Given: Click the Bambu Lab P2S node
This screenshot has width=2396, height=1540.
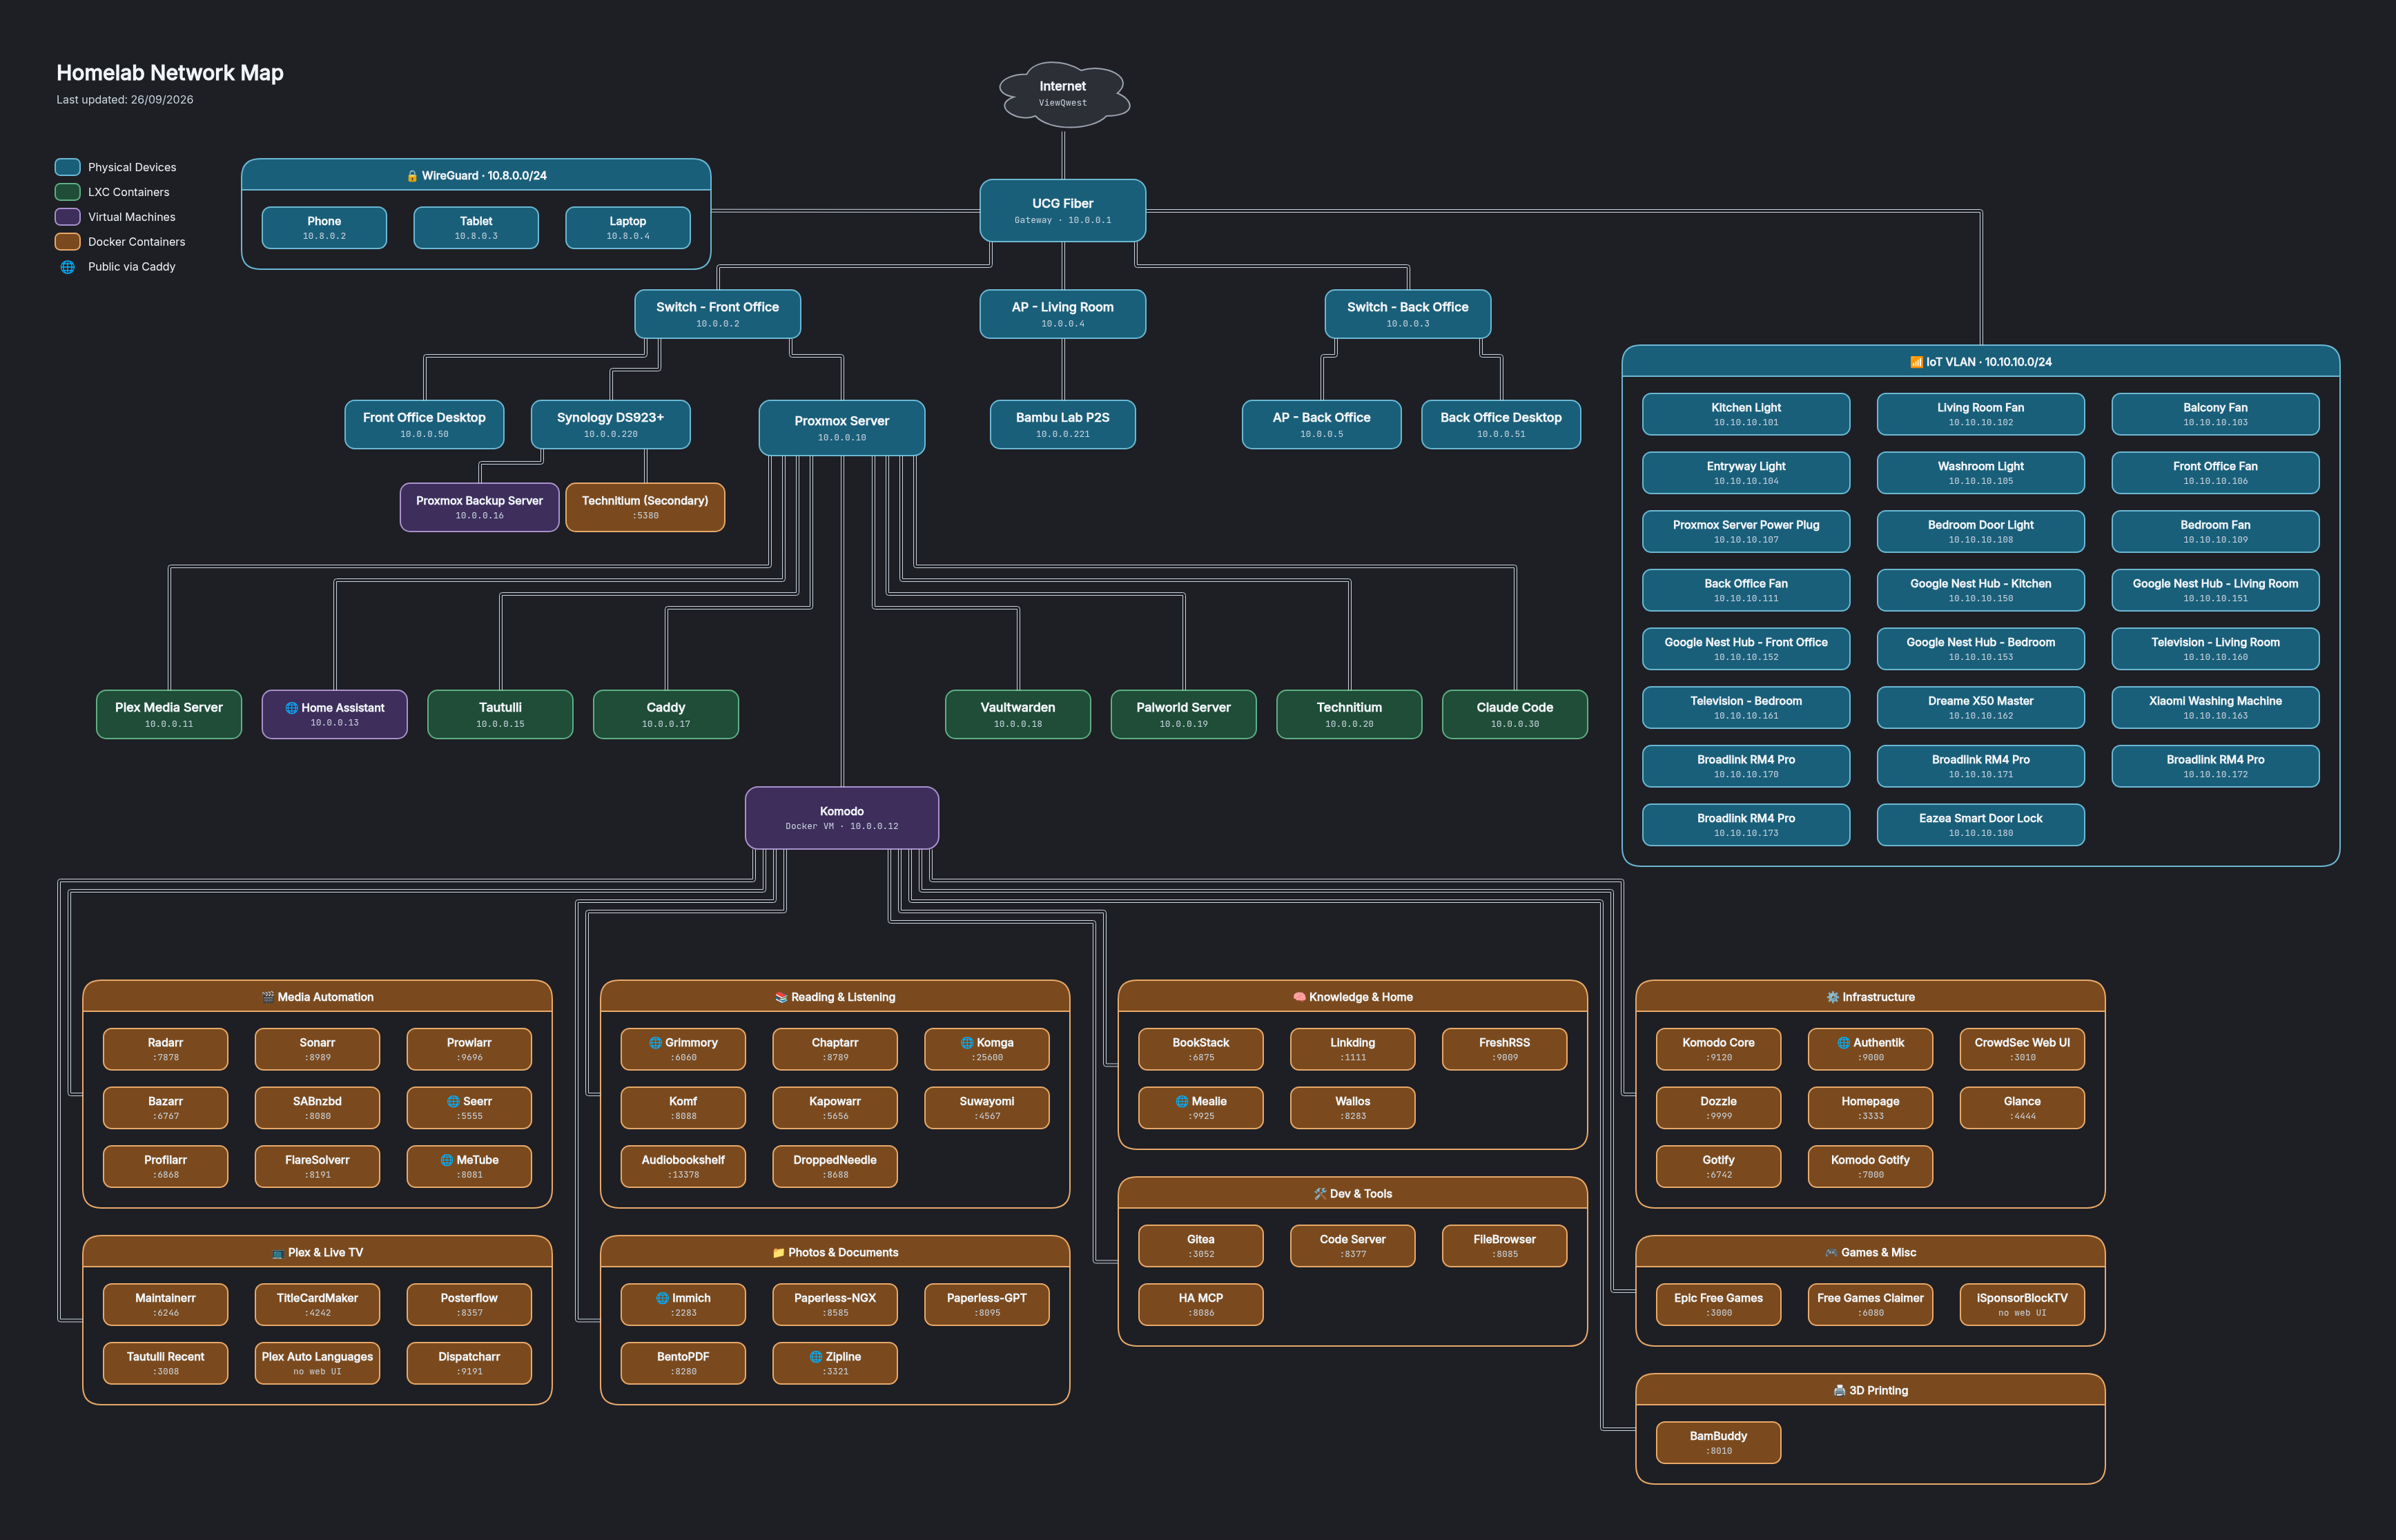Looking at the screenshot, I should [1063, 425].
